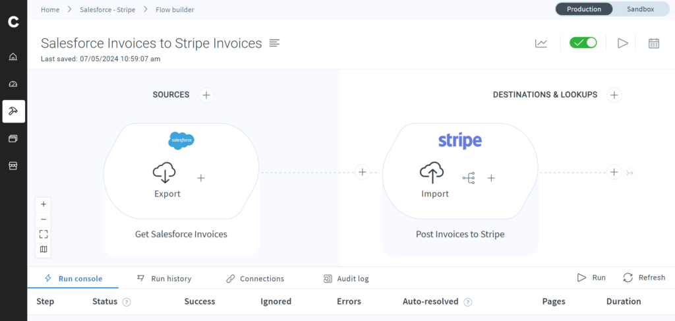This screenshot has height=321, width=675.
Task: Open the flow schedule calendar icon
Action: coord(653,43)
